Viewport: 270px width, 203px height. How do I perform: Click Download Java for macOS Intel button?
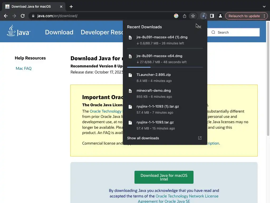point(164,177)
